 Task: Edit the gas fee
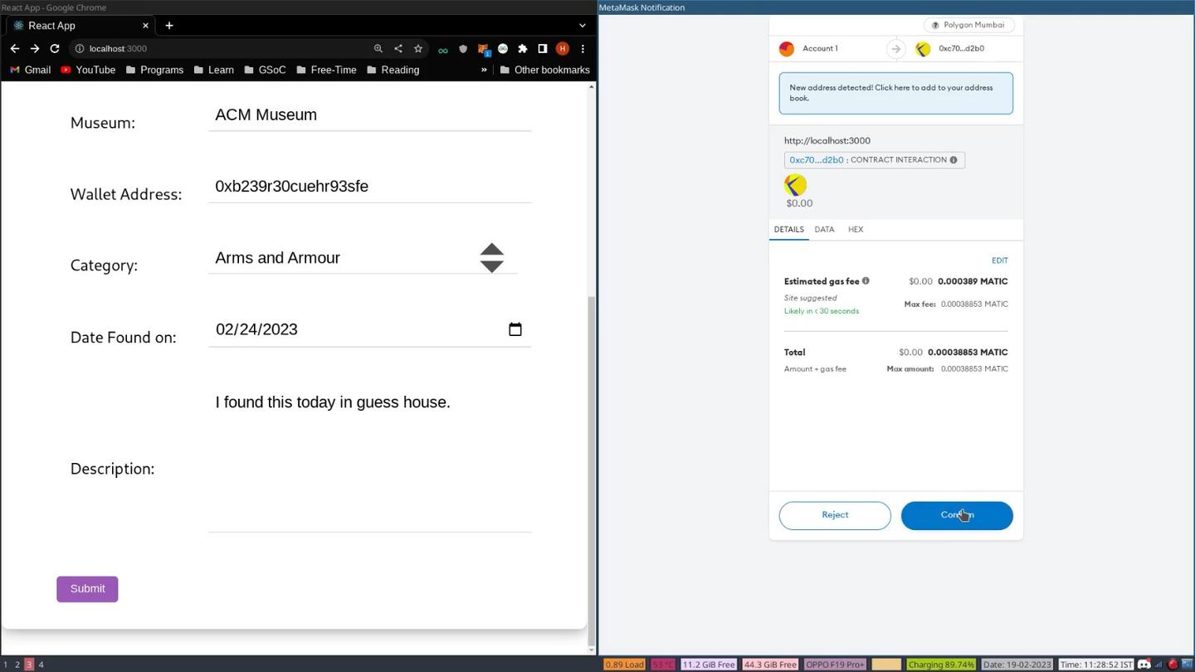coord(1000,261)
